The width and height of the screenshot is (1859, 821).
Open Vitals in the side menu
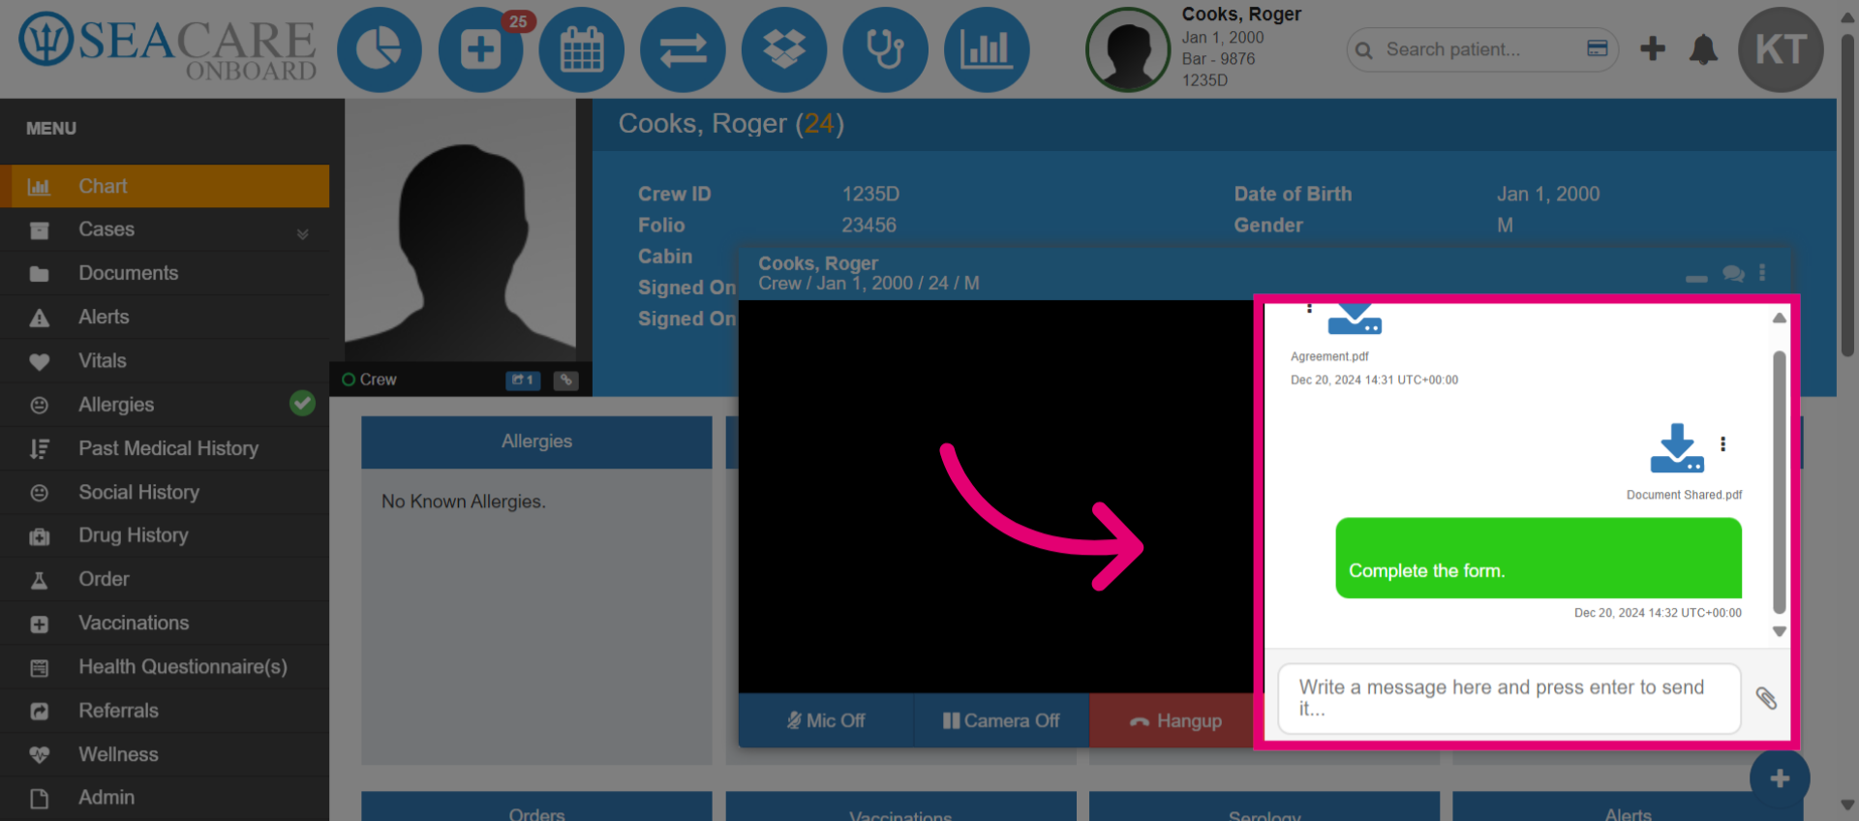pos(165,360)
